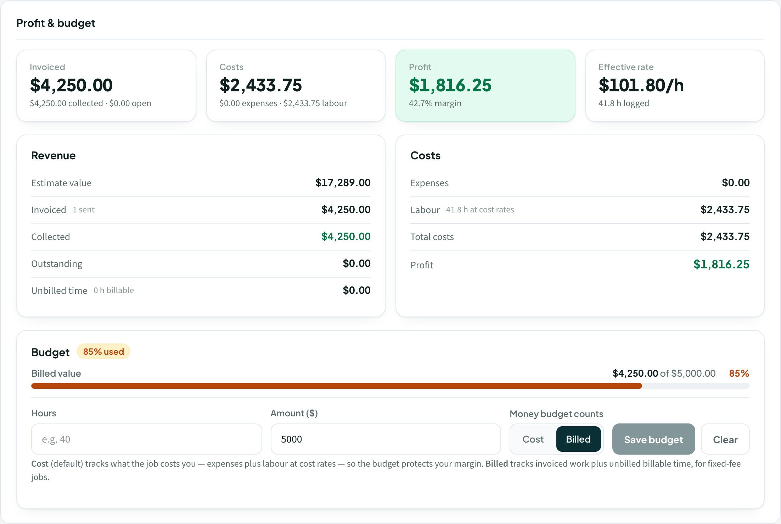
Task: Click '41.8 h at cost rates' note
Action: (x=480, y=210)
